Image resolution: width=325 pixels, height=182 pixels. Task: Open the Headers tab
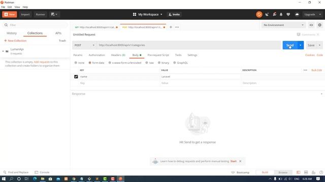[118, 55]
